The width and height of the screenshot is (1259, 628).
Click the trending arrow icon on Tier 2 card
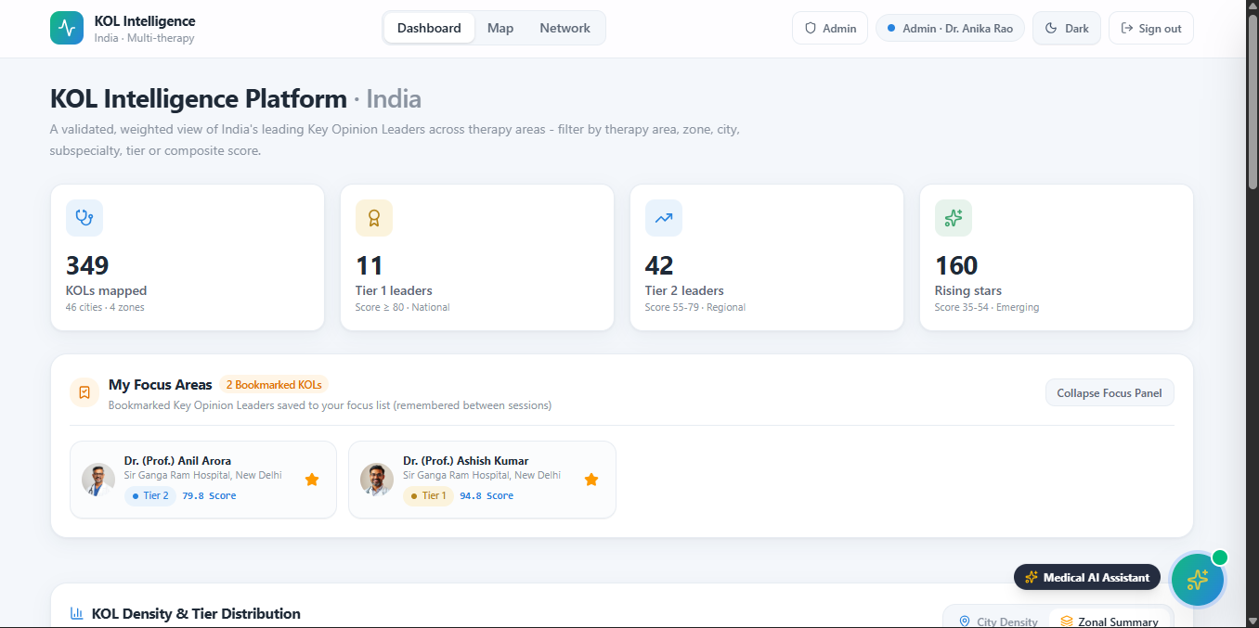tap(664, 218)
